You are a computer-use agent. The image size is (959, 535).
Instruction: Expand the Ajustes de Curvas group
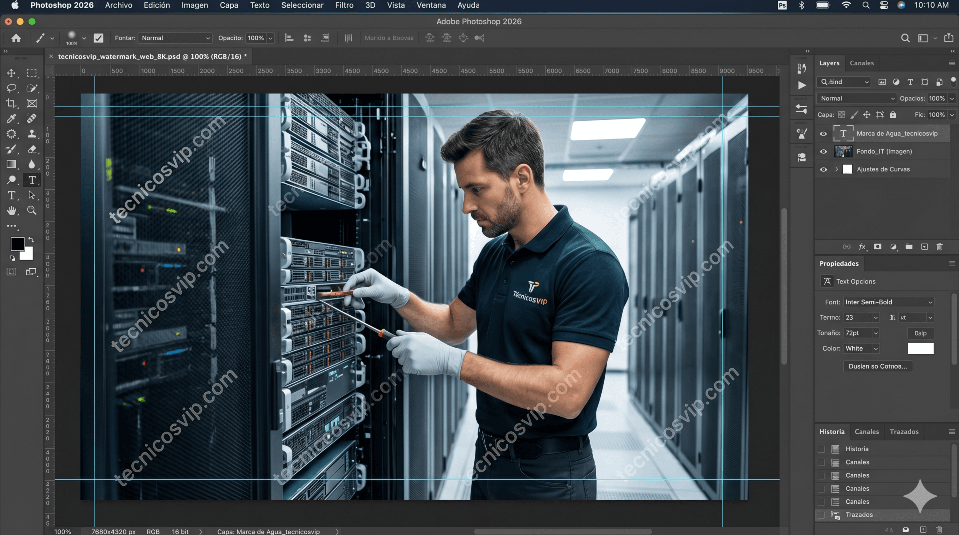tap(836, 169)
